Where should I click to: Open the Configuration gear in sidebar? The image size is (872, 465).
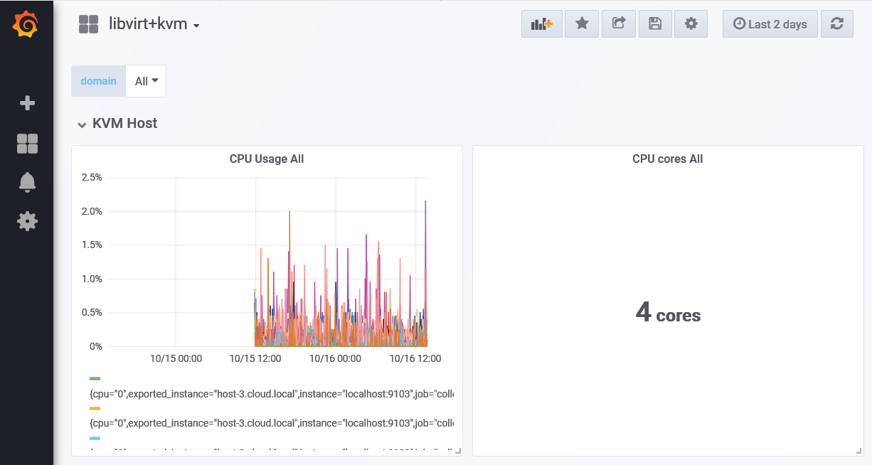point(27,221)
